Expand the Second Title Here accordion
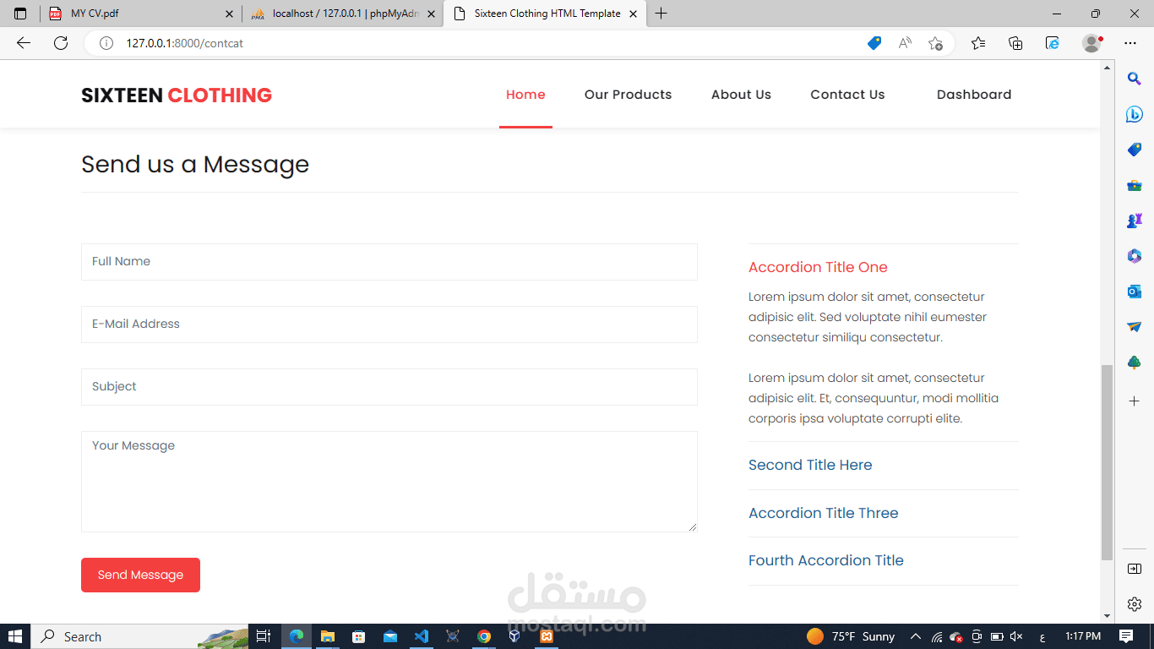This screenshot has height=649, width=1154. pos(810,465)
